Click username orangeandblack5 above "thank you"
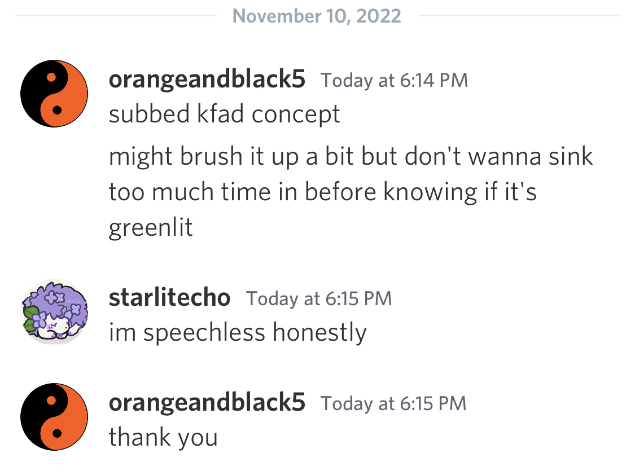Image resolution: width=635 pixels, height=475 pixels. coord(207,403)
